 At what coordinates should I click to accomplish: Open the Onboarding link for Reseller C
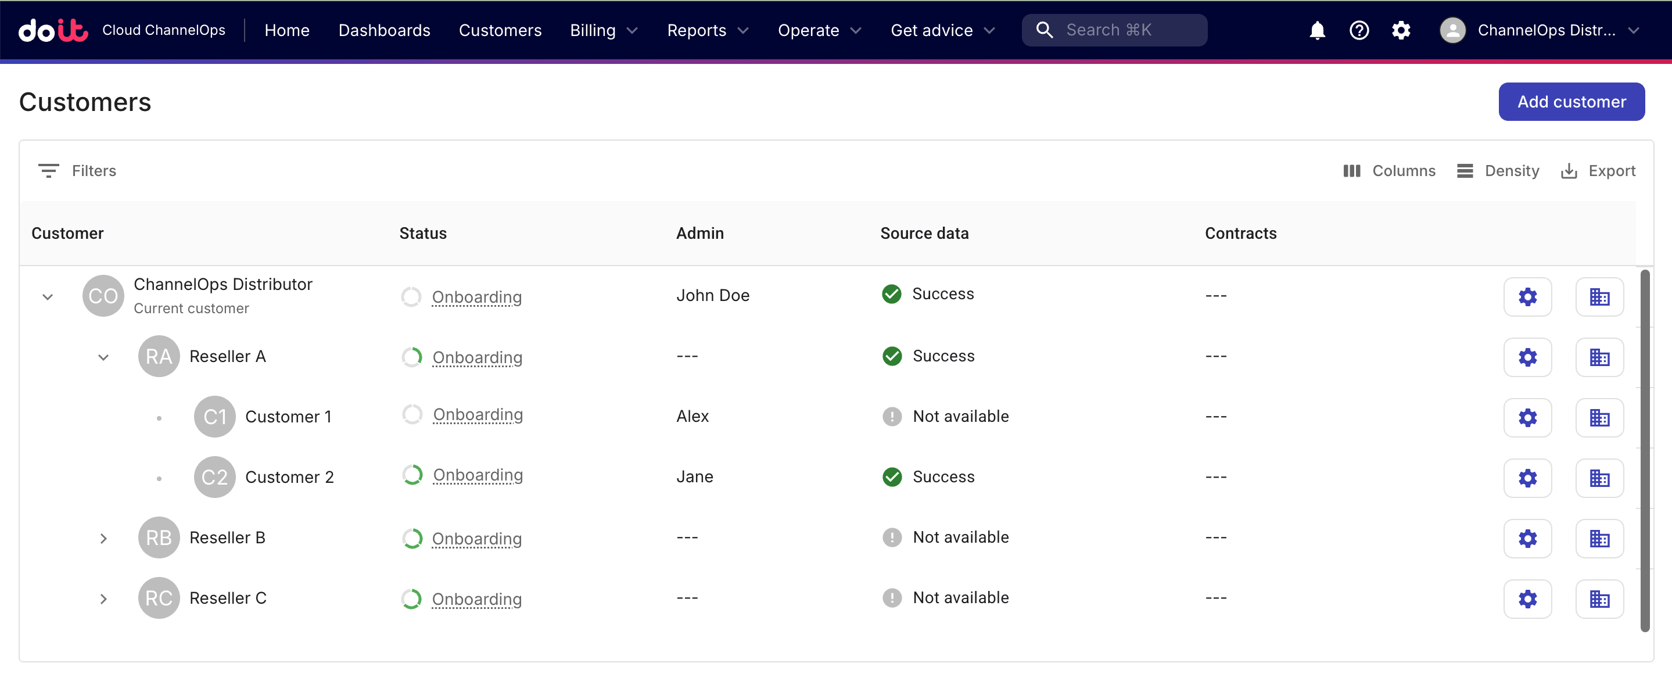pyautogui.click(x=477, y=598)
